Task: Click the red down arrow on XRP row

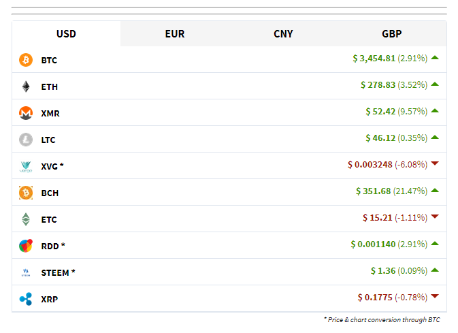Action: point(435,296)
